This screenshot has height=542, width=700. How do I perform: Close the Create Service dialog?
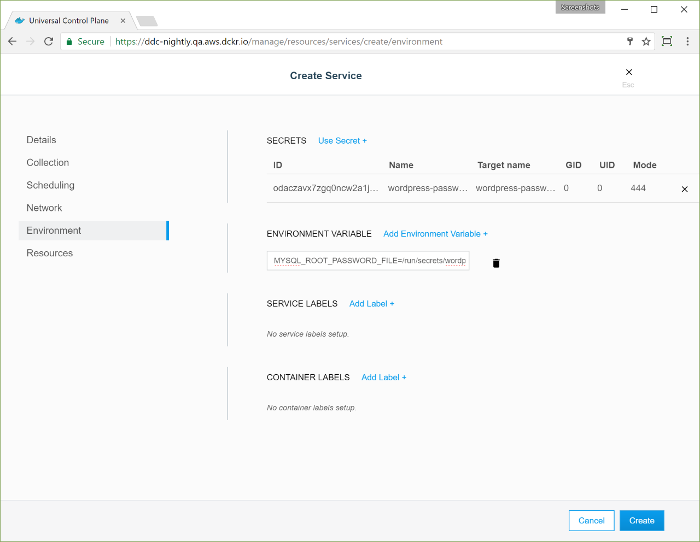point(629,73)
